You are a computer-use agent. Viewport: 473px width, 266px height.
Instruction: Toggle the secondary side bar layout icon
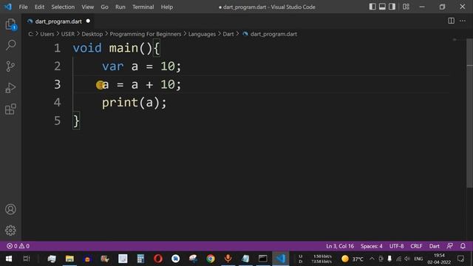[392, 7]
